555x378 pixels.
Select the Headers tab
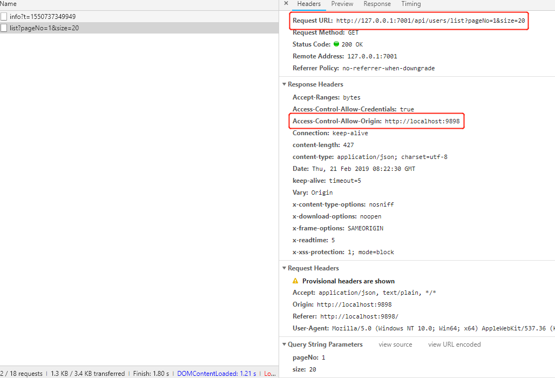point(309,4)
